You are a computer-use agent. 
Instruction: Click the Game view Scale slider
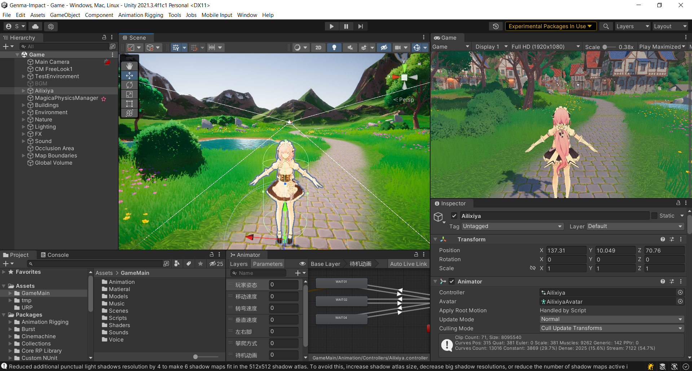pyautogui.click(x=609, y=47)
